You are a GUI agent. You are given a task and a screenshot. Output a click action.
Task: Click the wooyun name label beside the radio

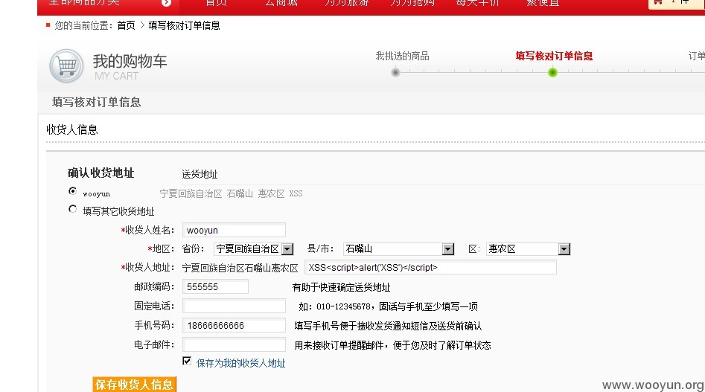(x=97, y=194)
